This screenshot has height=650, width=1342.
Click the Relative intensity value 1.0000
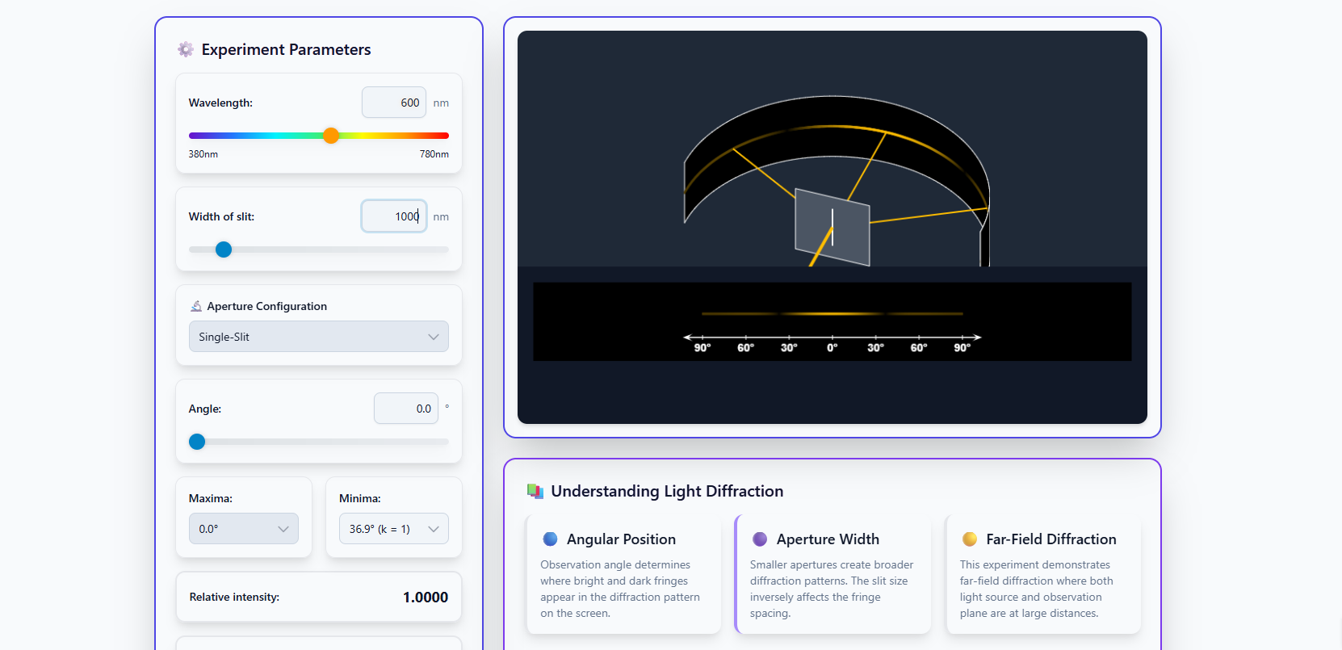[x=425, y=598]
